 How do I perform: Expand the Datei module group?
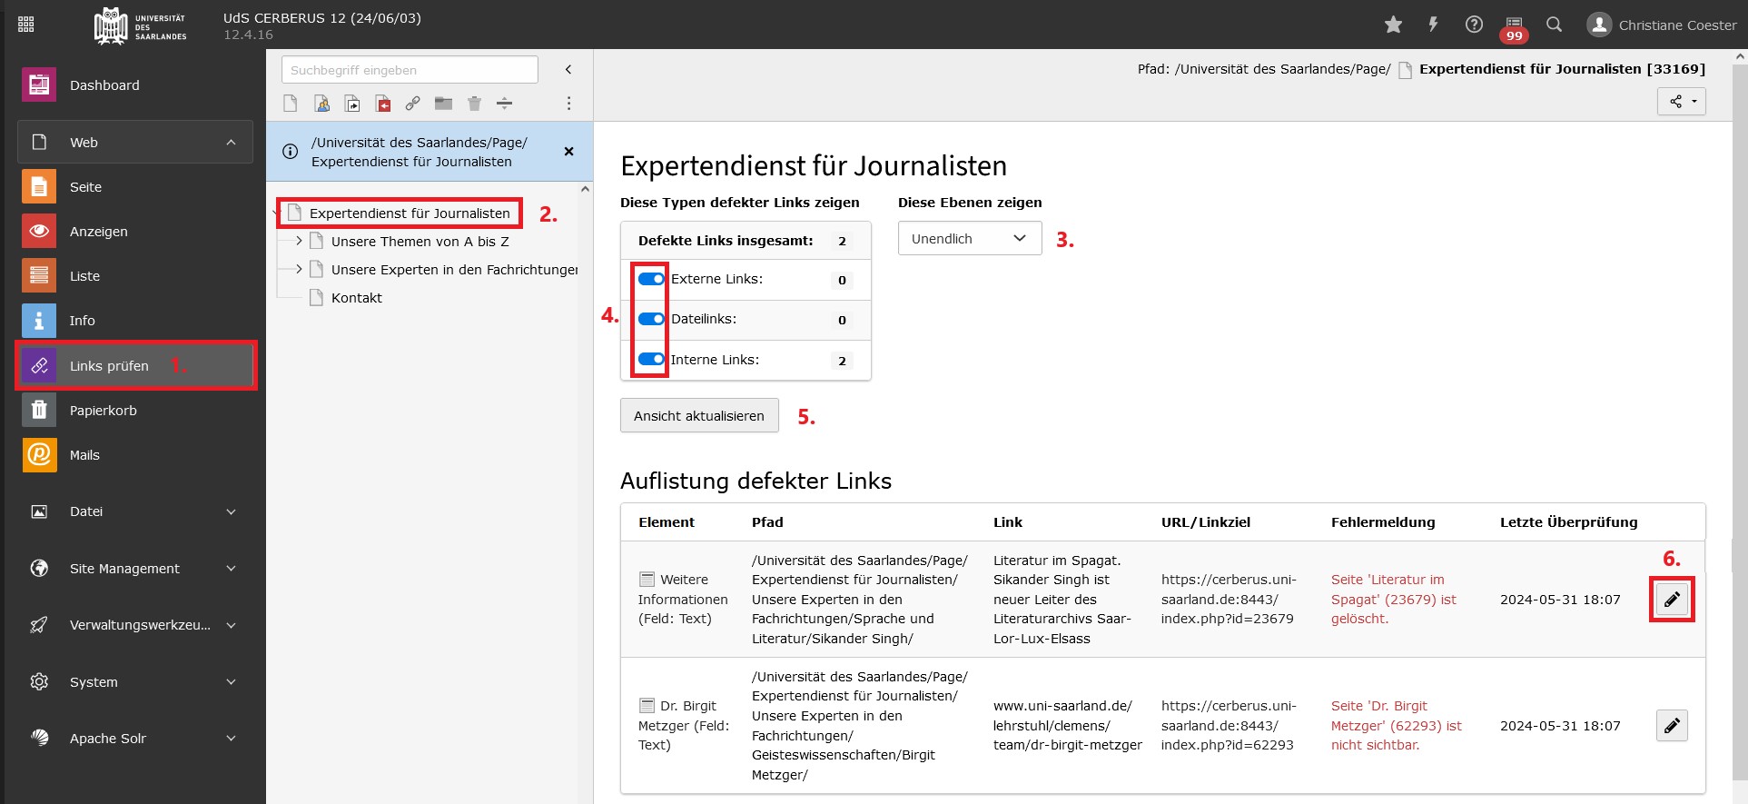coord(135,511)
